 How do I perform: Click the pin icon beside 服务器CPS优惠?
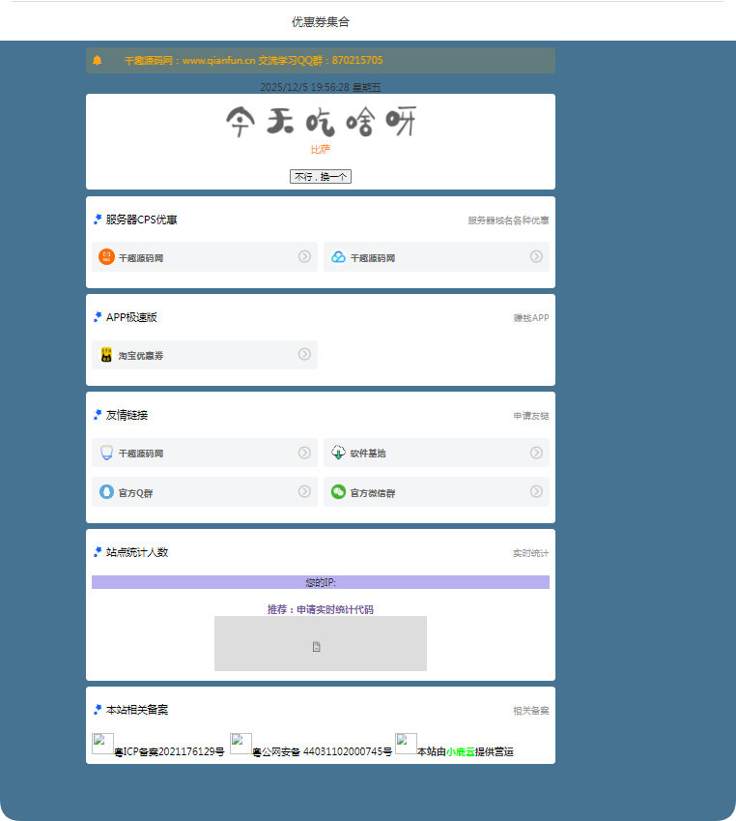pos(98,220)
